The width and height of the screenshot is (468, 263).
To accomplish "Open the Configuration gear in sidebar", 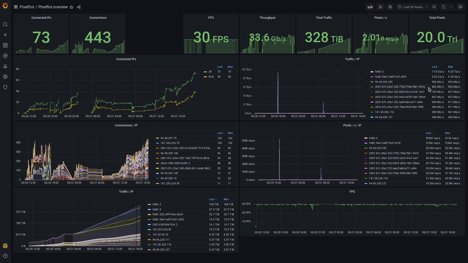I will [5, 77].
